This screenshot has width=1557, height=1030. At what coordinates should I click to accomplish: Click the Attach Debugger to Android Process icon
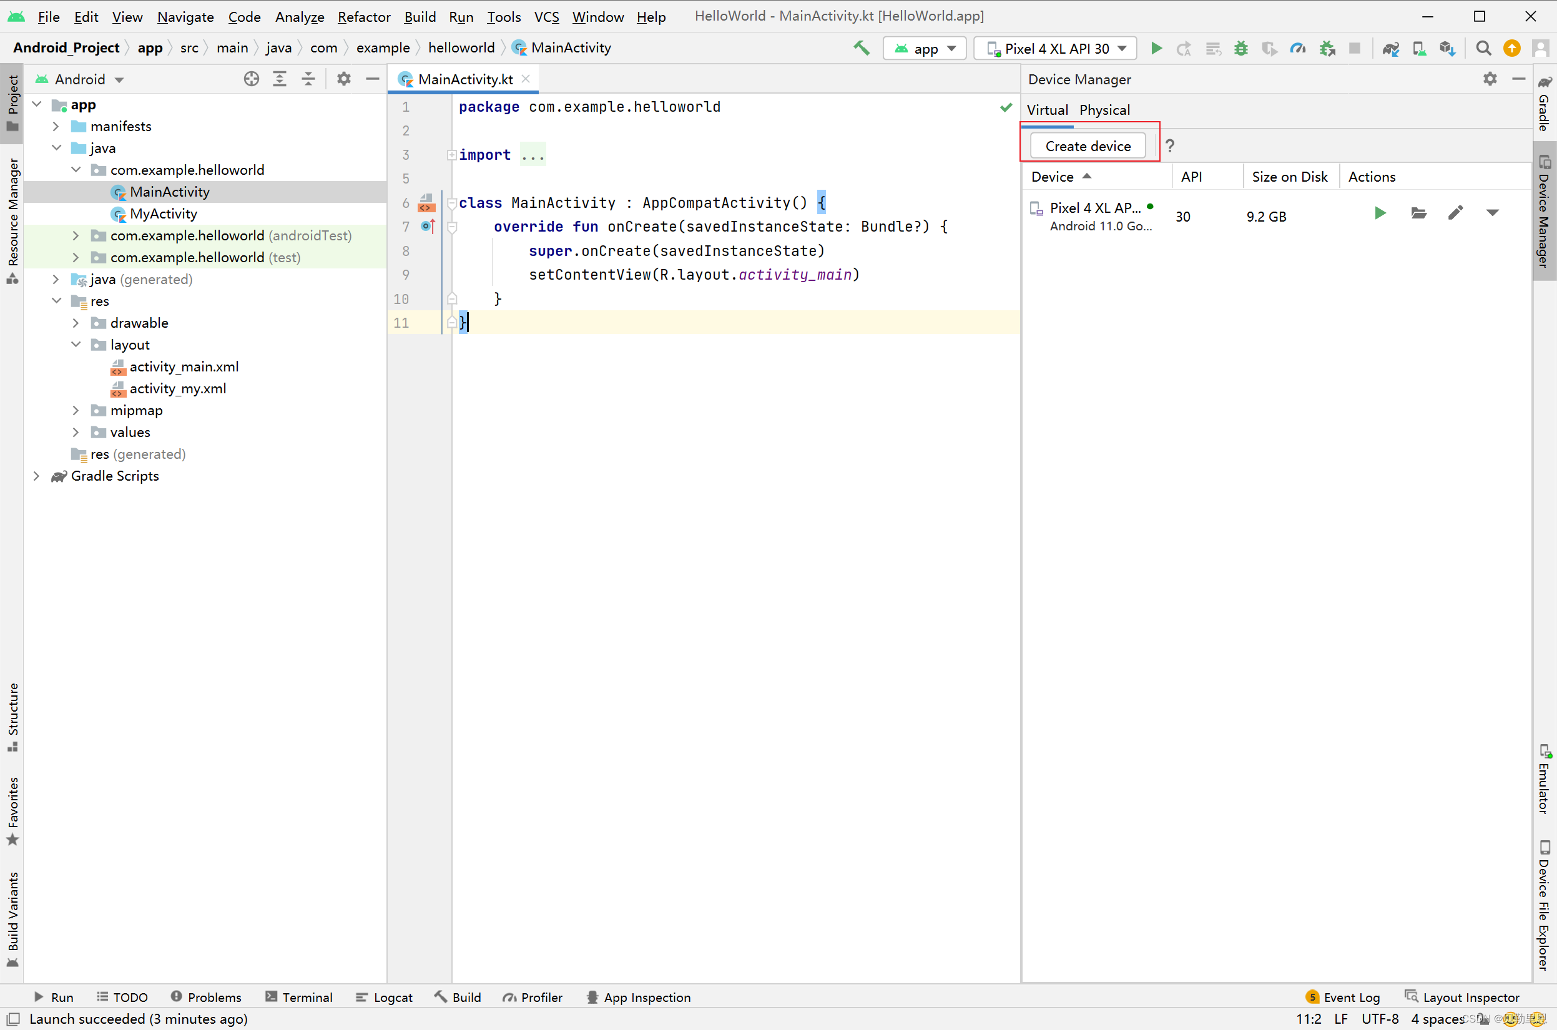pos(1327,48)
